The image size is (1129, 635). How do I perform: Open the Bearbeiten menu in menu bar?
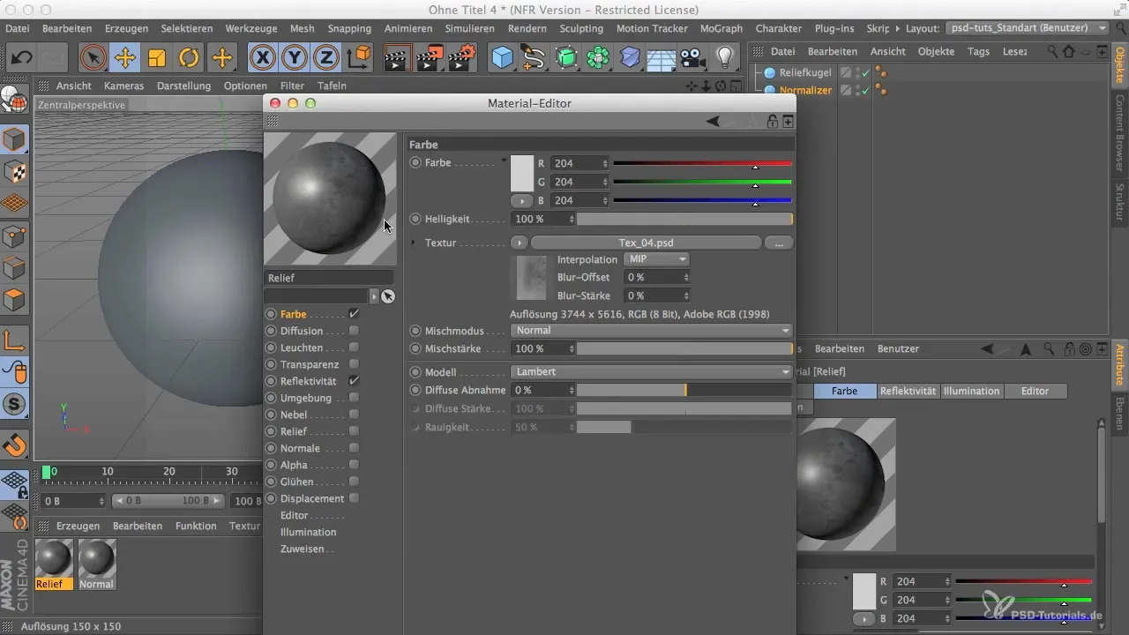[67, 28]
